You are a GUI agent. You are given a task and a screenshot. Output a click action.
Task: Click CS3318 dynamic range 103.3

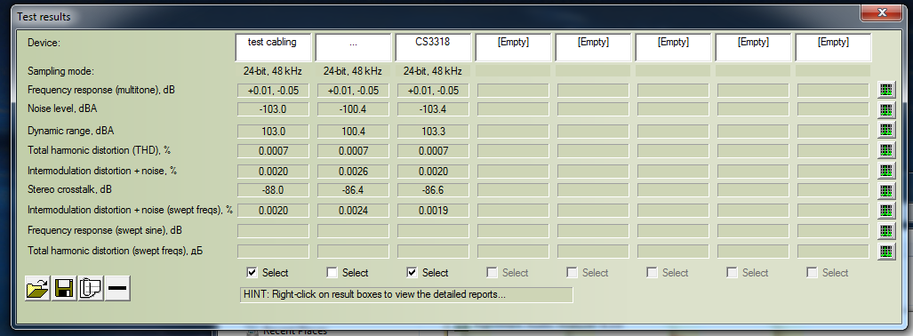(x=433, y=131)
